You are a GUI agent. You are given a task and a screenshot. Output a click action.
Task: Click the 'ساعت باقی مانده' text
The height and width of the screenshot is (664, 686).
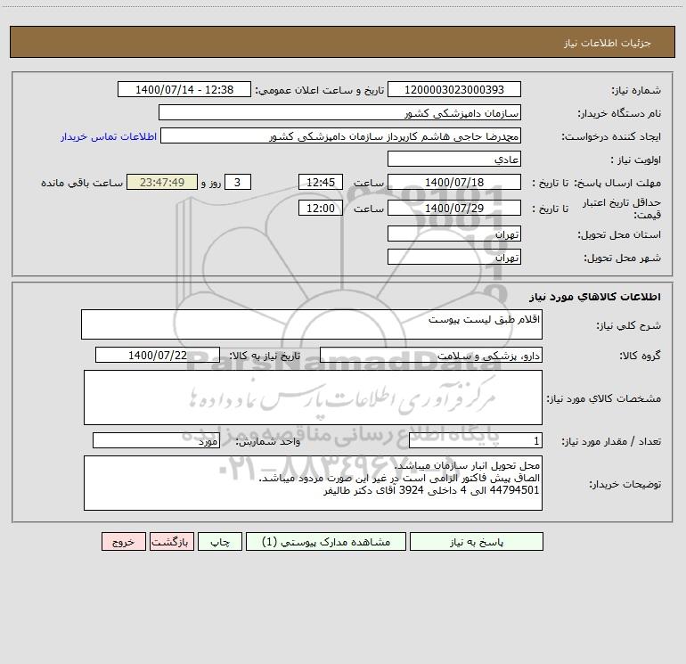(82, 183)
